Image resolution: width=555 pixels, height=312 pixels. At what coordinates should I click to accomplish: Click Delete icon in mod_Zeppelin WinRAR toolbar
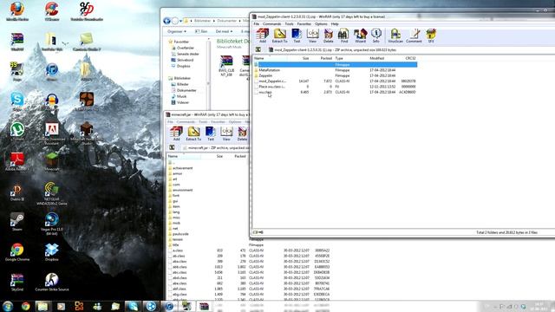pyautogui.click(x=329, y=36)
